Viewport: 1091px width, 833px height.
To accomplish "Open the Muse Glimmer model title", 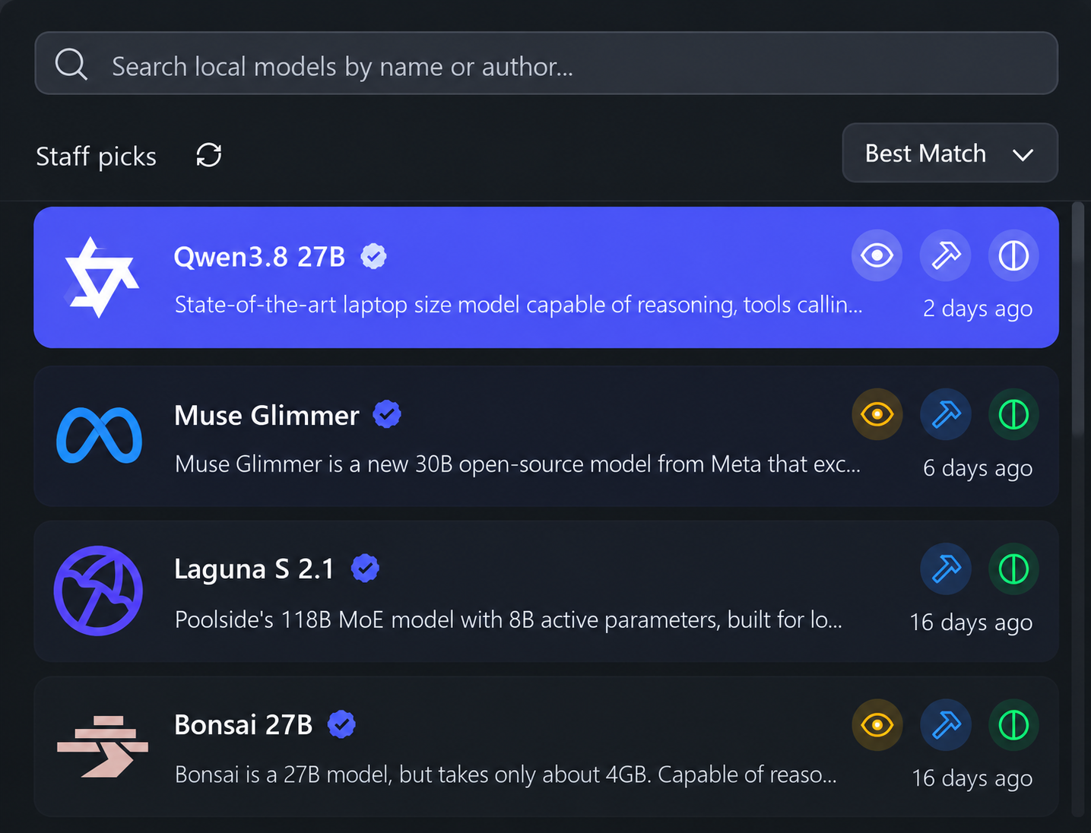I will click(266, 415).
